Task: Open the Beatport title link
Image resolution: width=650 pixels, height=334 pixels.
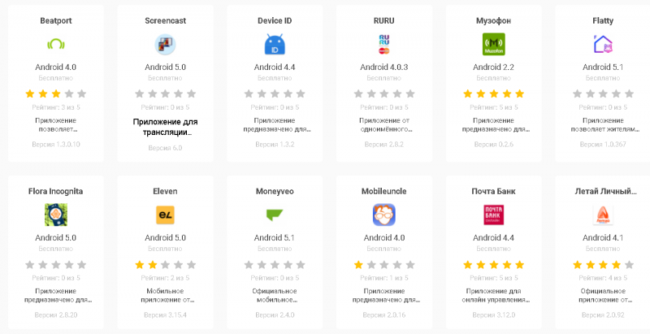Action: point(56,20)
